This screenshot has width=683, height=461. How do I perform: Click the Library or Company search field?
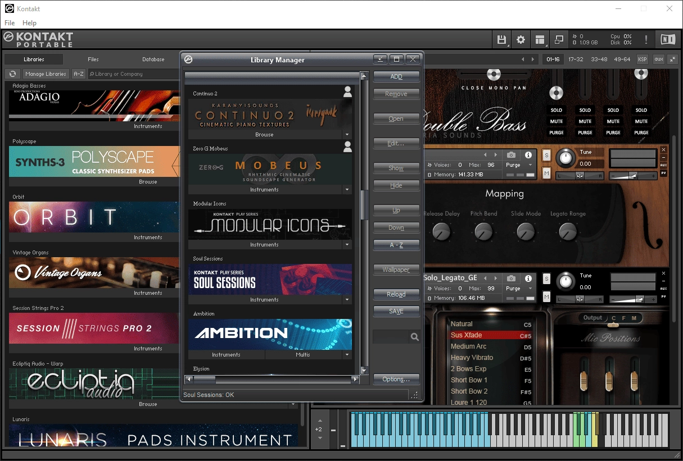133,74
